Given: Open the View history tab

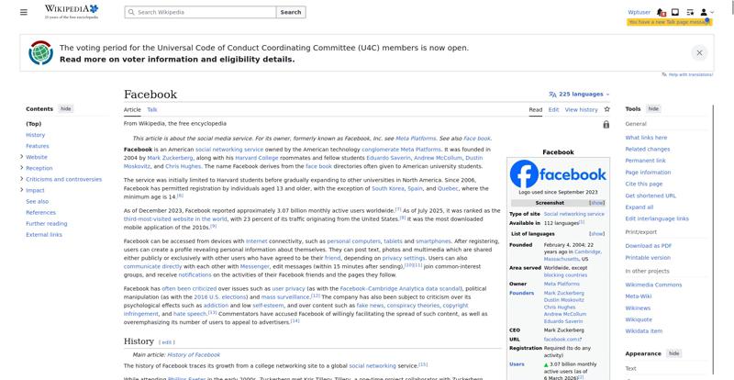Looking at the screenshot, I should tap(582, 109).
